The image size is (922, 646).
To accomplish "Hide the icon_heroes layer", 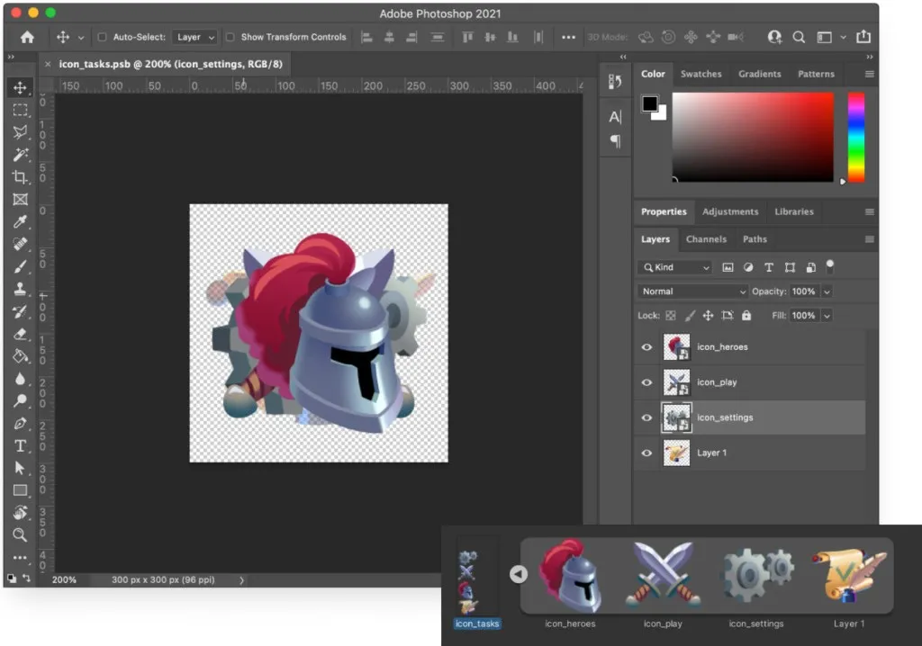I will 646,347.
